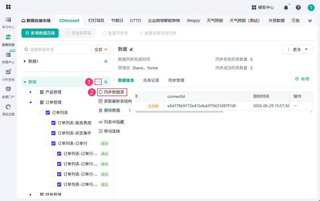Switch to CDiscount tab
320x201 pixels.
tap(69, 21)
